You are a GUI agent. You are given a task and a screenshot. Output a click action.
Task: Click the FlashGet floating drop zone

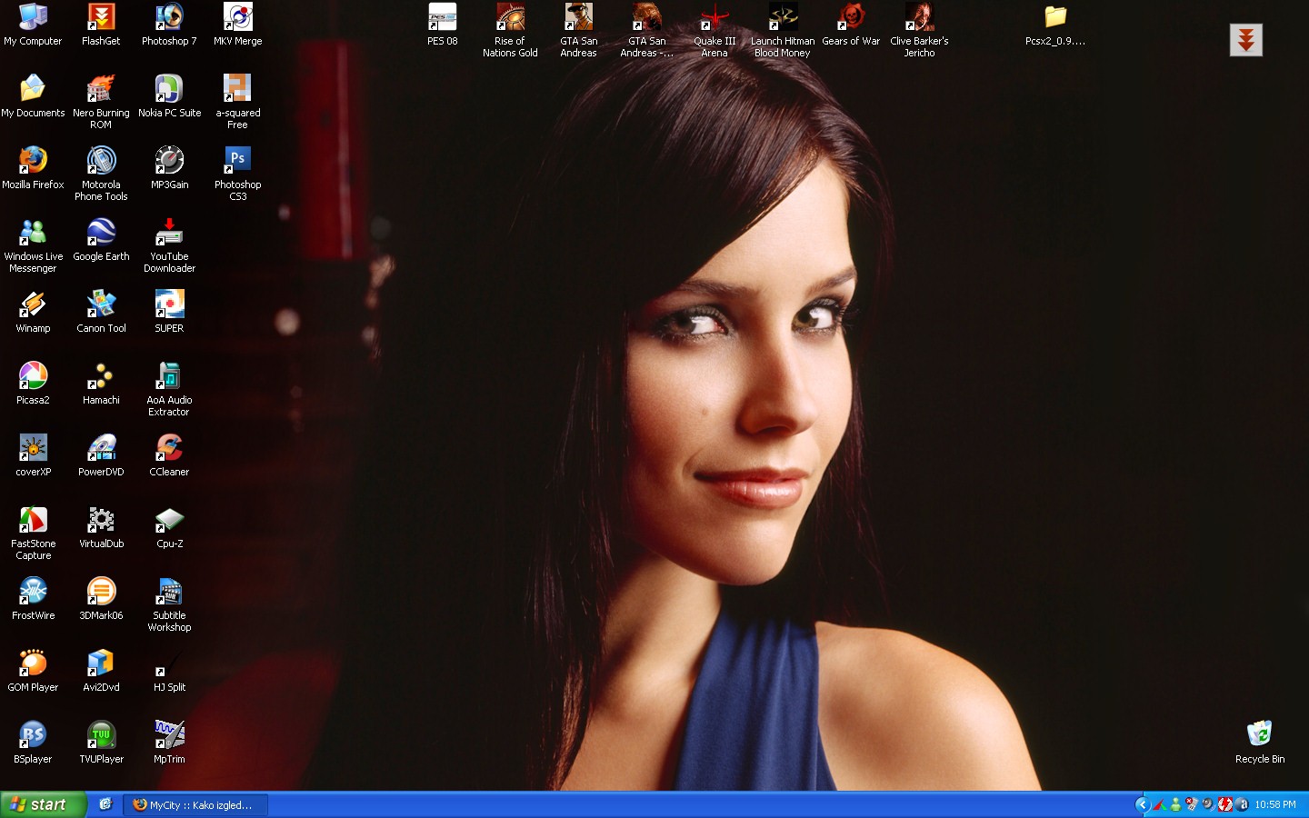1246,40
